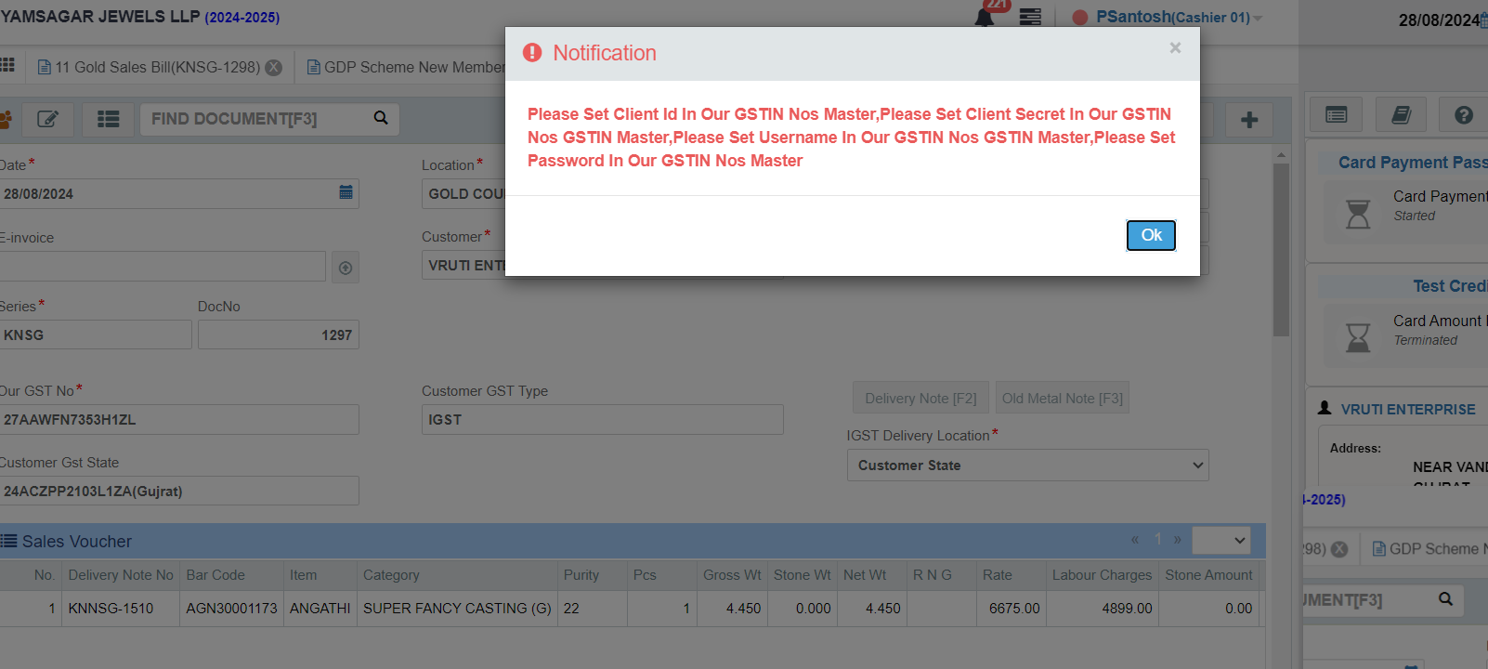The image size is (1488, 669).
Task: Click Customer Gst State field
Action: 178,491
